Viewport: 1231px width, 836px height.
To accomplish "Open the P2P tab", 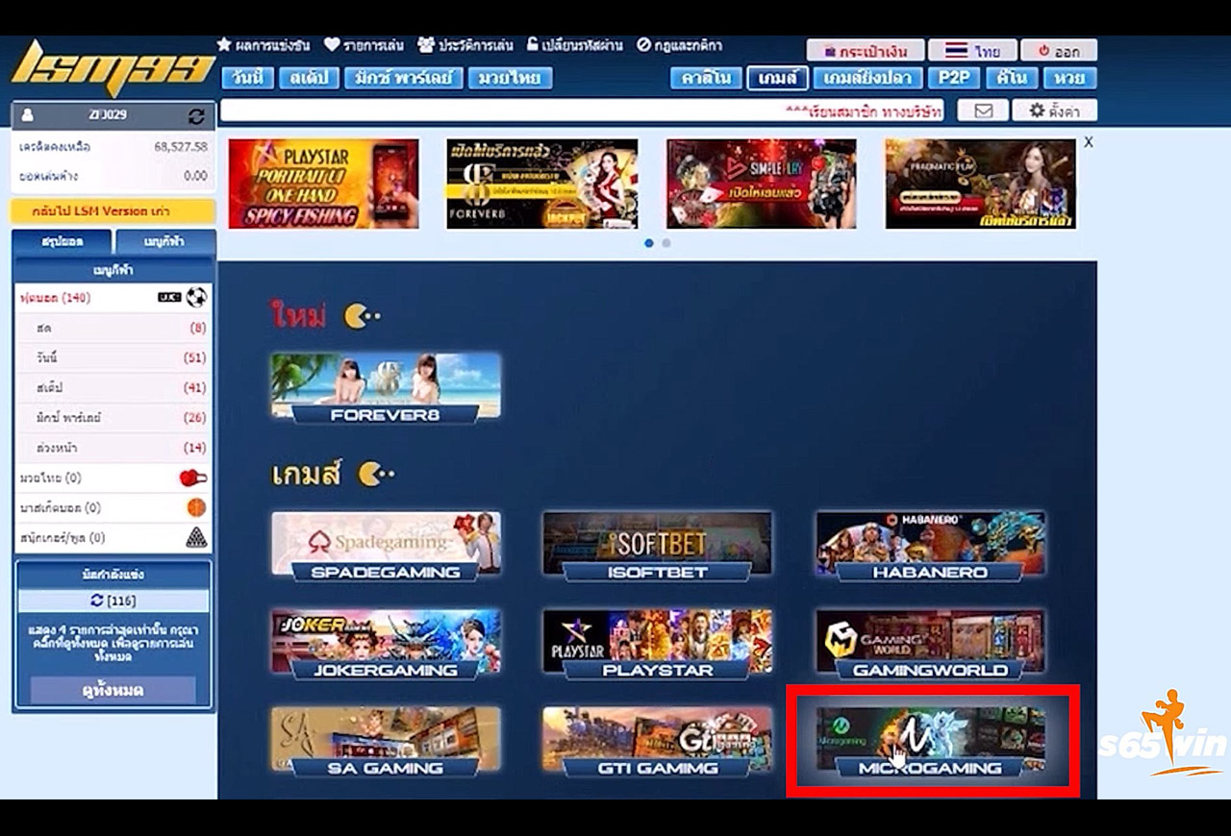I will tap(954, 78).
